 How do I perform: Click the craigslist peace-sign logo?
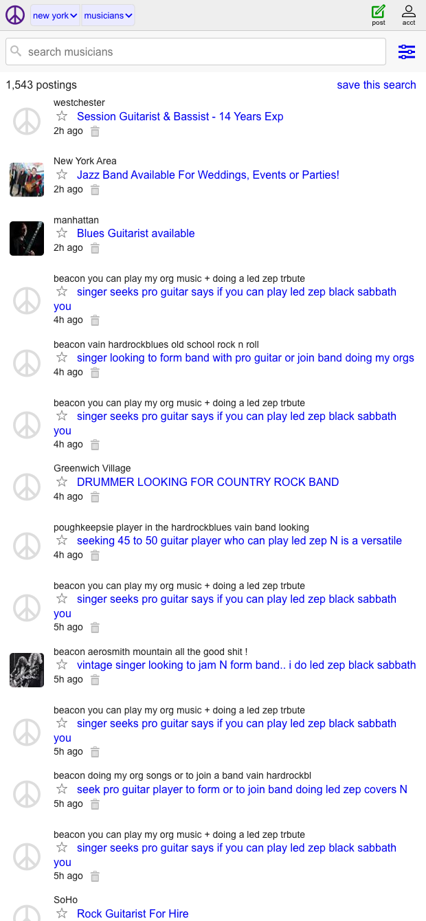tap(14, 14)
